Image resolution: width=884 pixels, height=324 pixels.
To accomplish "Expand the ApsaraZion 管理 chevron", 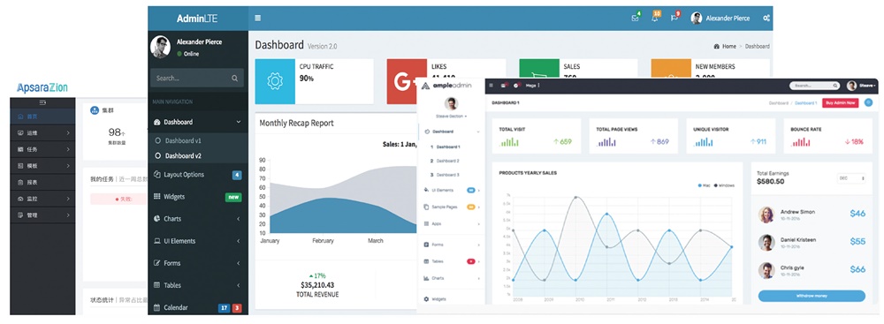I will 68,215.
